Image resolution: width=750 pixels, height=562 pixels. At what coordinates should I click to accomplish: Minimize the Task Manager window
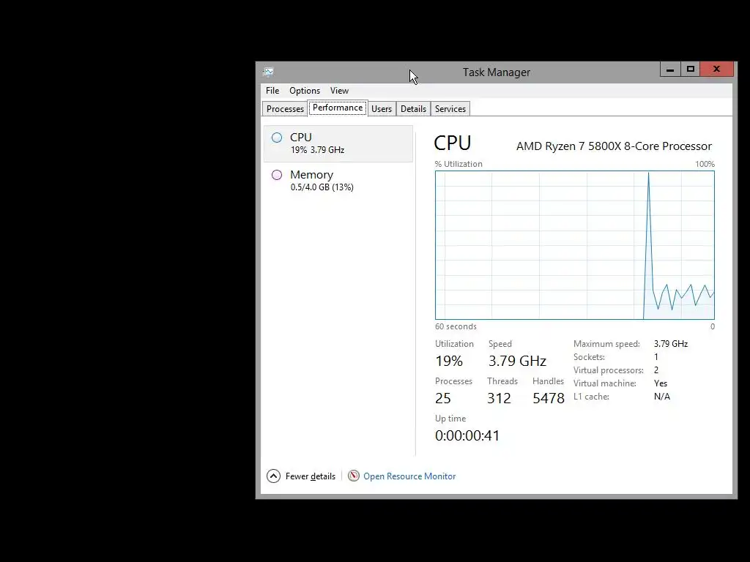click(x=670, y=70)
